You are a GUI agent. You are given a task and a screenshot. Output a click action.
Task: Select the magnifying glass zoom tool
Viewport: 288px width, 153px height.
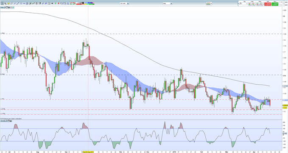[x=5, y=3]
